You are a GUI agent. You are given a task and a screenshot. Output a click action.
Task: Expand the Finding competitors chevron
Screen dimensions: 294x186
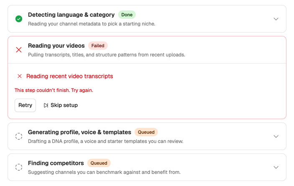(x=276, y=167)
